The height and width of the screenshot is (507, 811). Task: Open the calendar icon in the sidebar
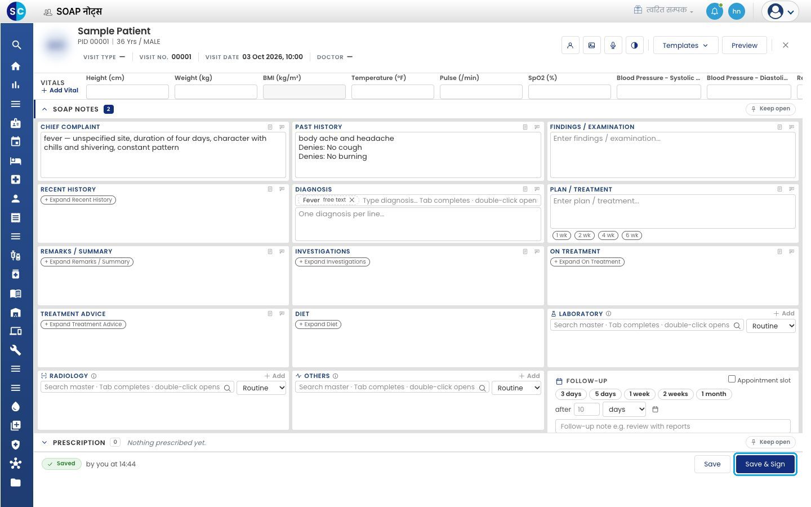pos(16,142)
